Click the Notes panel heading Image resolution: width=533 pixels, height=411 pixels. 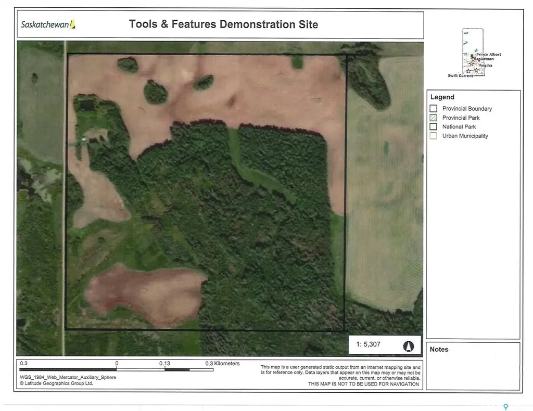coord(439,349)
